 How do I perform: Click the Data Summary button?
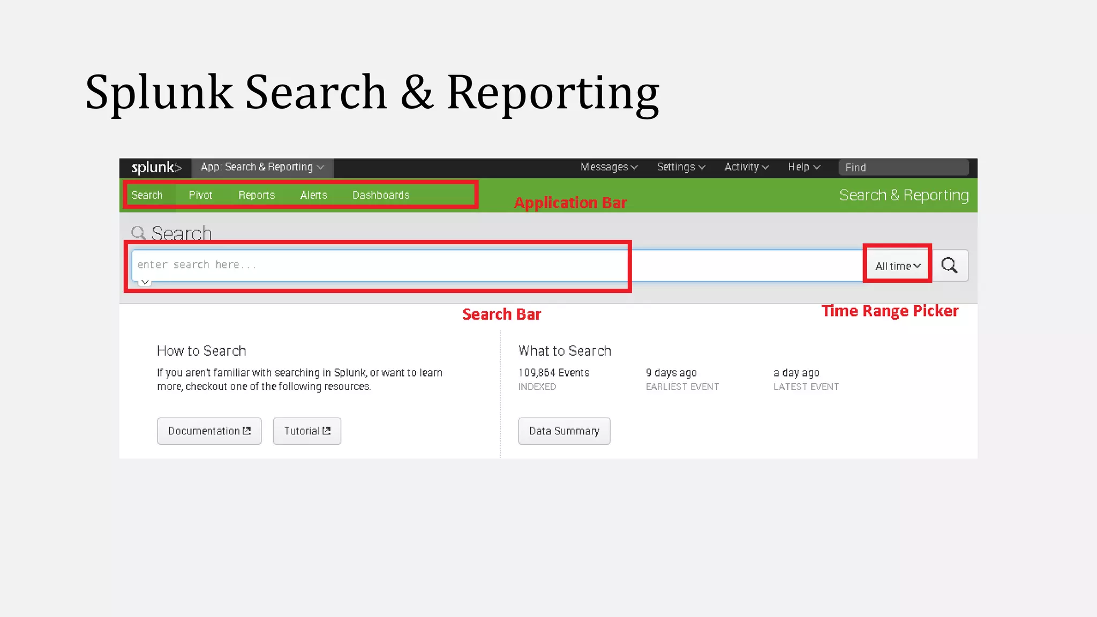[564, 431]
